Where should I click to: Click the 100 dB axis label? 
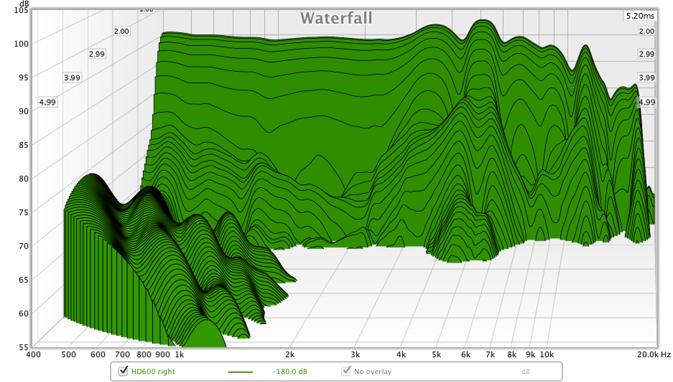click(21, 43)
